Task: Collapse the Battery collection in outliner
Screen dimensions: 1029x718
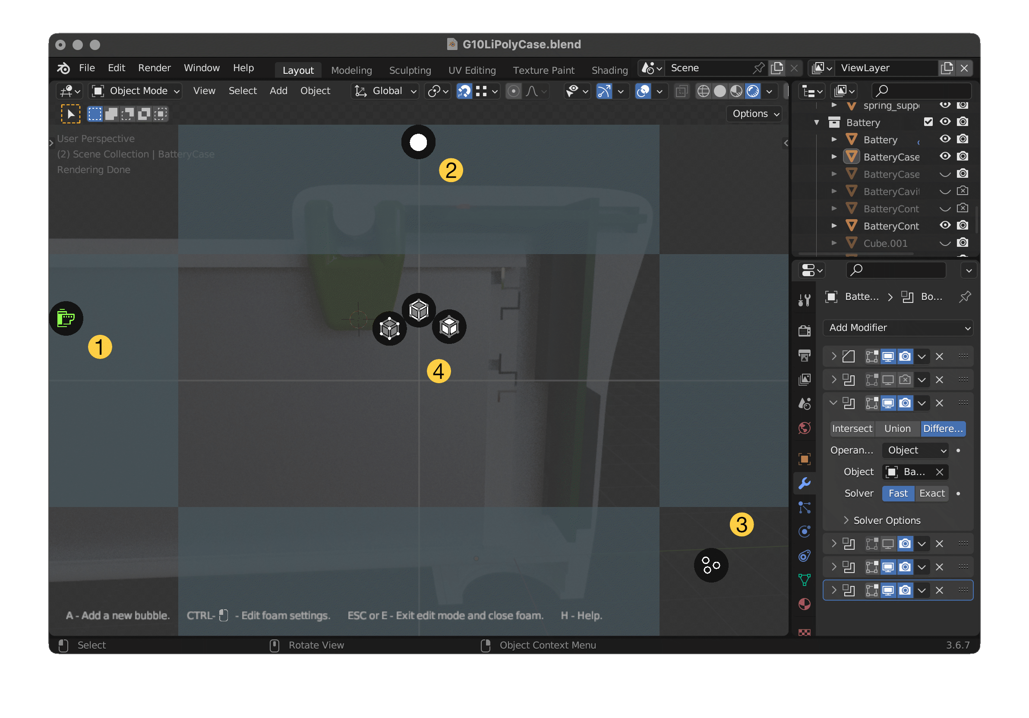Action: click(x=817, y=122)
